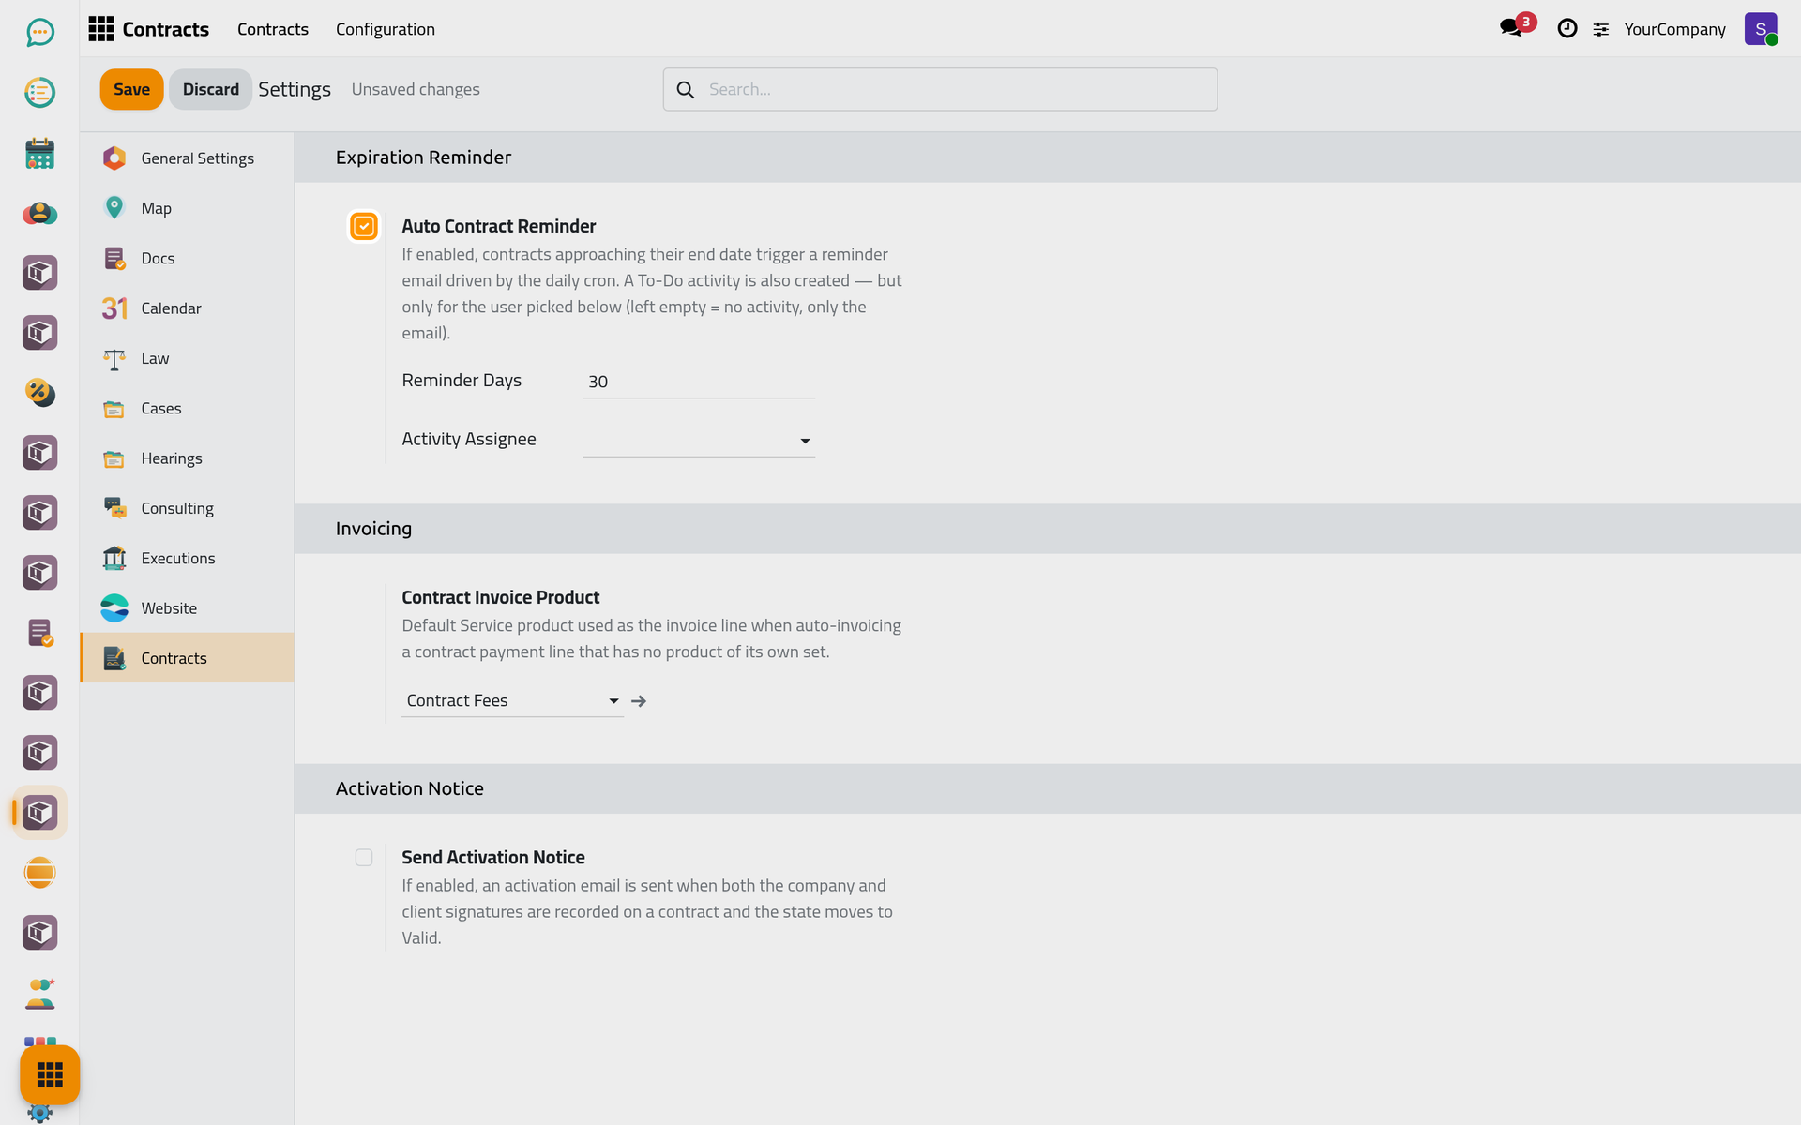
Task: Click the Contracts app home grid icon
Action: pos(100,29)
